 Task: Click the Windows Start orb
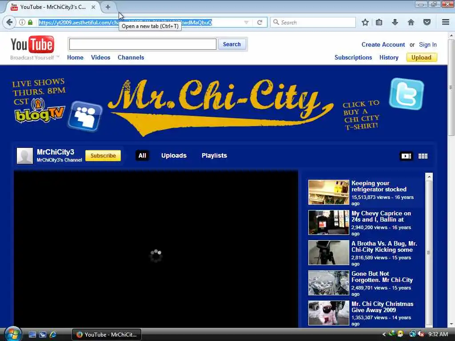coord(12,334)
